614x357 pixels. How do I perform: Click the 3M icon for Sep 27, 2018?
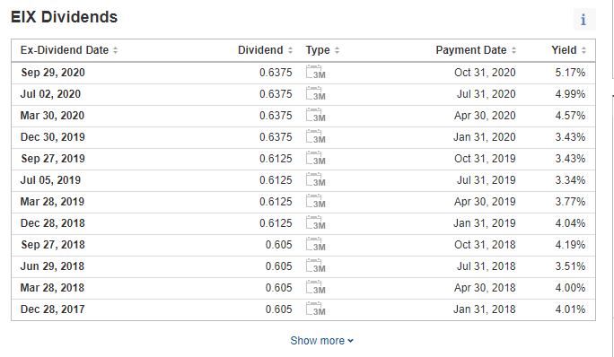(x=316, y=244)
